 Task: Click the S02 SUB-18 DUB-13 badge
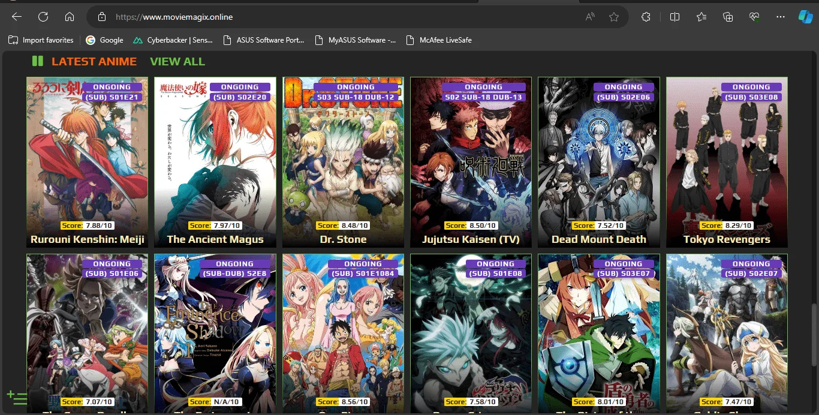[483, 97]
